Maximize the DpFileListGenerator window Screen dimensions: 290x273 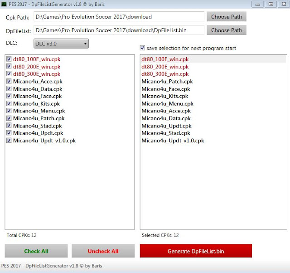click(x=271, y=4)
